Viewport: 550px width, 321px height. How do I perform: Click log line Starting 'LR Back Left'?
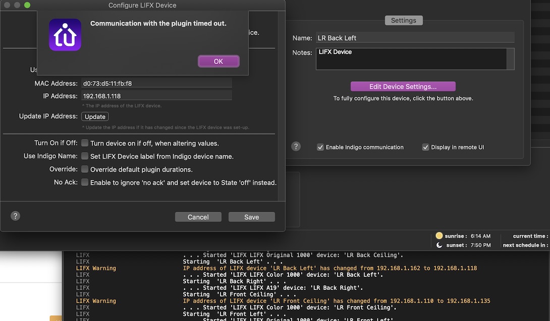point(233,262)
